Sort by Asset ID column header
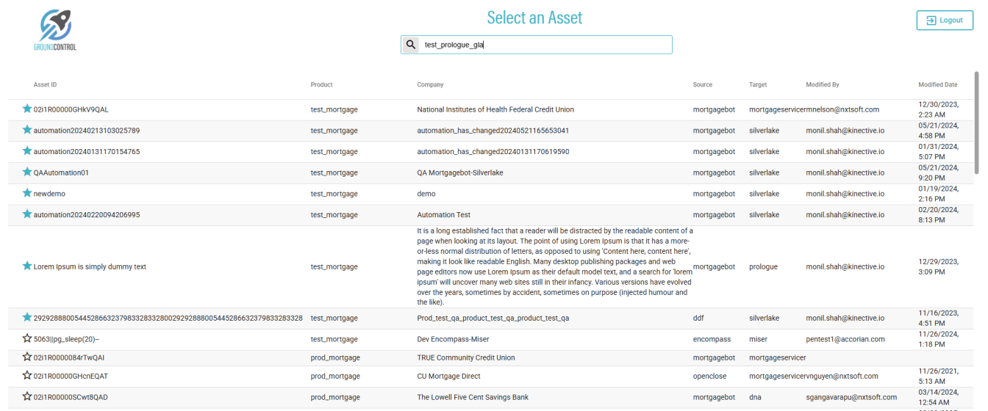988x411 pixels. click(45, 85)
